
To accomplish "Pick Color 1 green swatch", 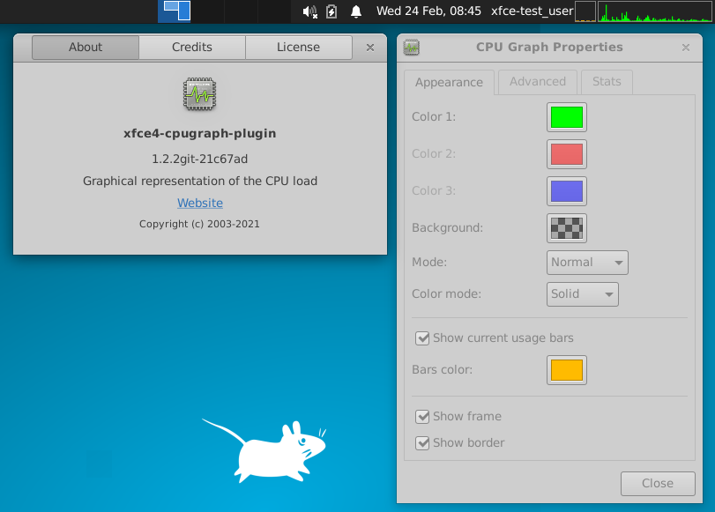I will tap(567, 117).
